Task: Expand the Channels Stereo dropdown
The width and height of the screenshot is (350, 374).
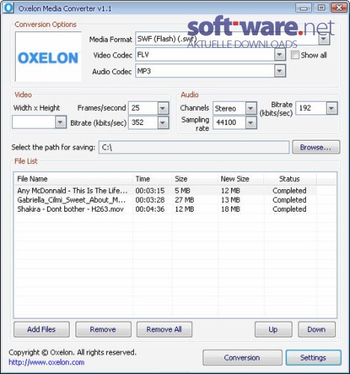Action: click(x=251, y=108)
